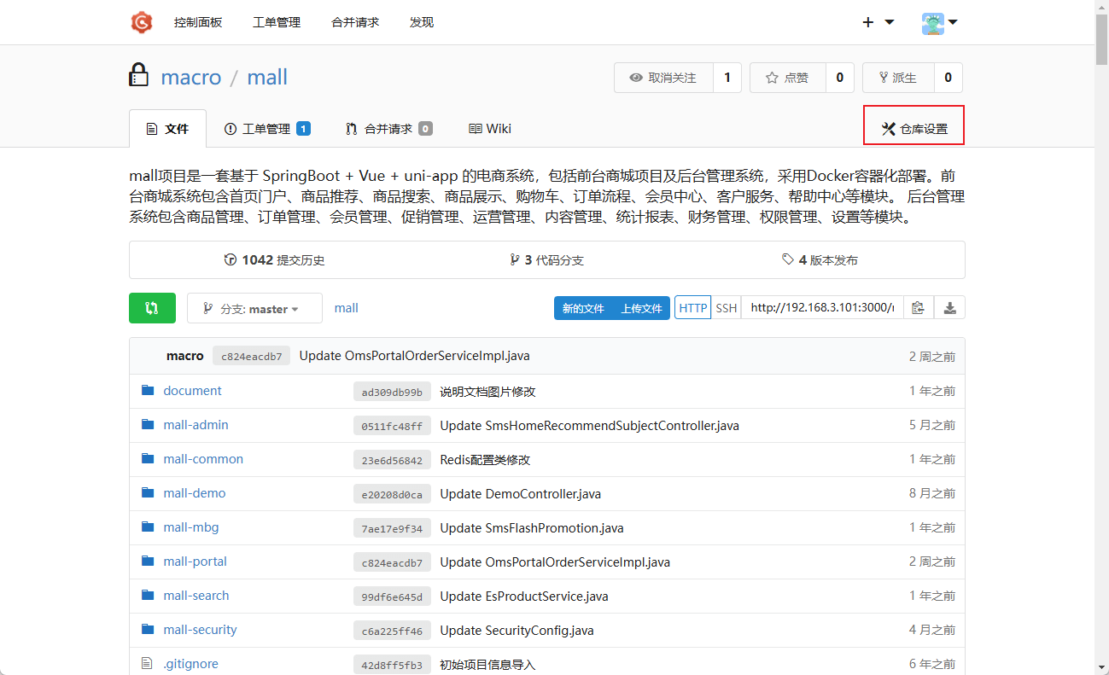
Task: Copy repository URL with clipboard icon
Action: coord(918,308)
